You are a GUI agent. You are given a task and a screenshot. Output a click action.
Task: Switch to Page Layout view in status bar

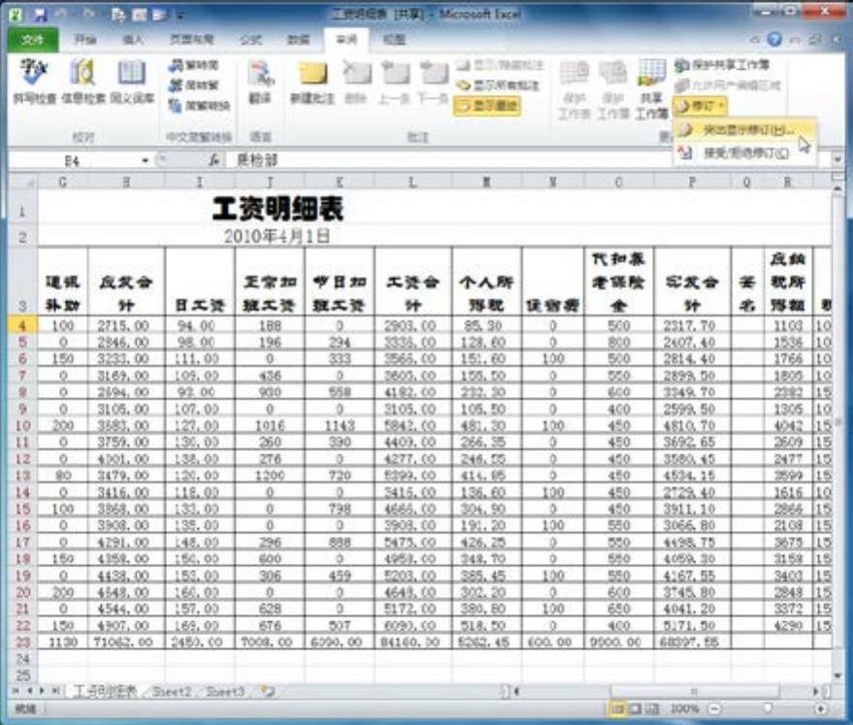pyautogui.click(x=636, y=709)
